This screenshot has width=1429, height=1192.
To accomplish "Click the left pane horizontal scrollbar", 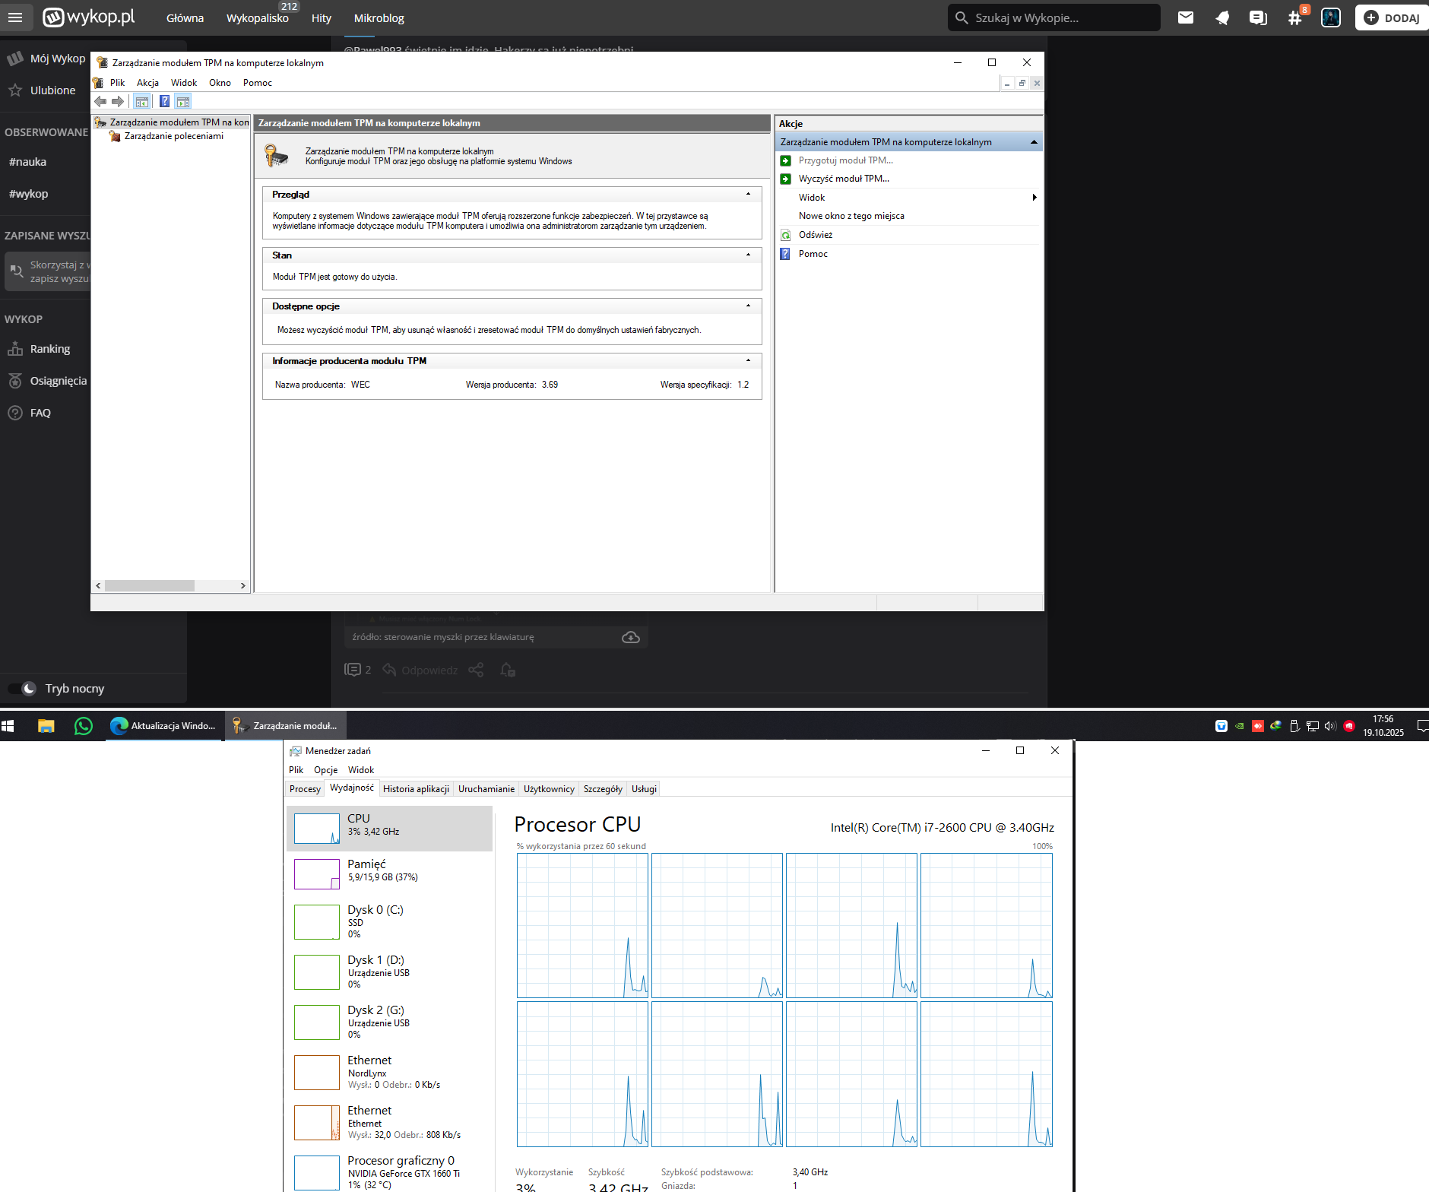I will (150, 586).
